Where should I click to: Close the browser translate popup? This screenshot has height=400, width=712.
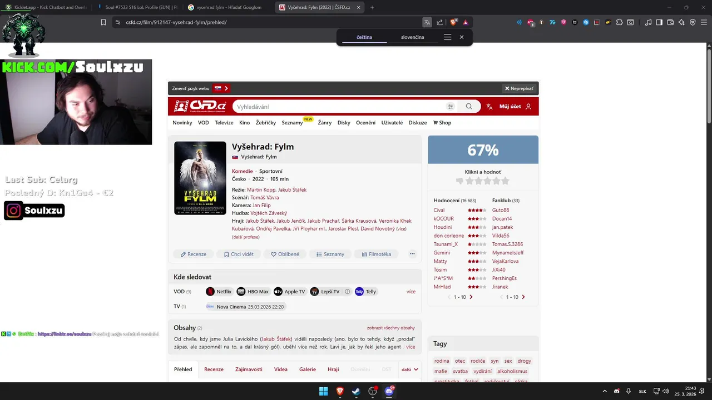coord(462,37)
